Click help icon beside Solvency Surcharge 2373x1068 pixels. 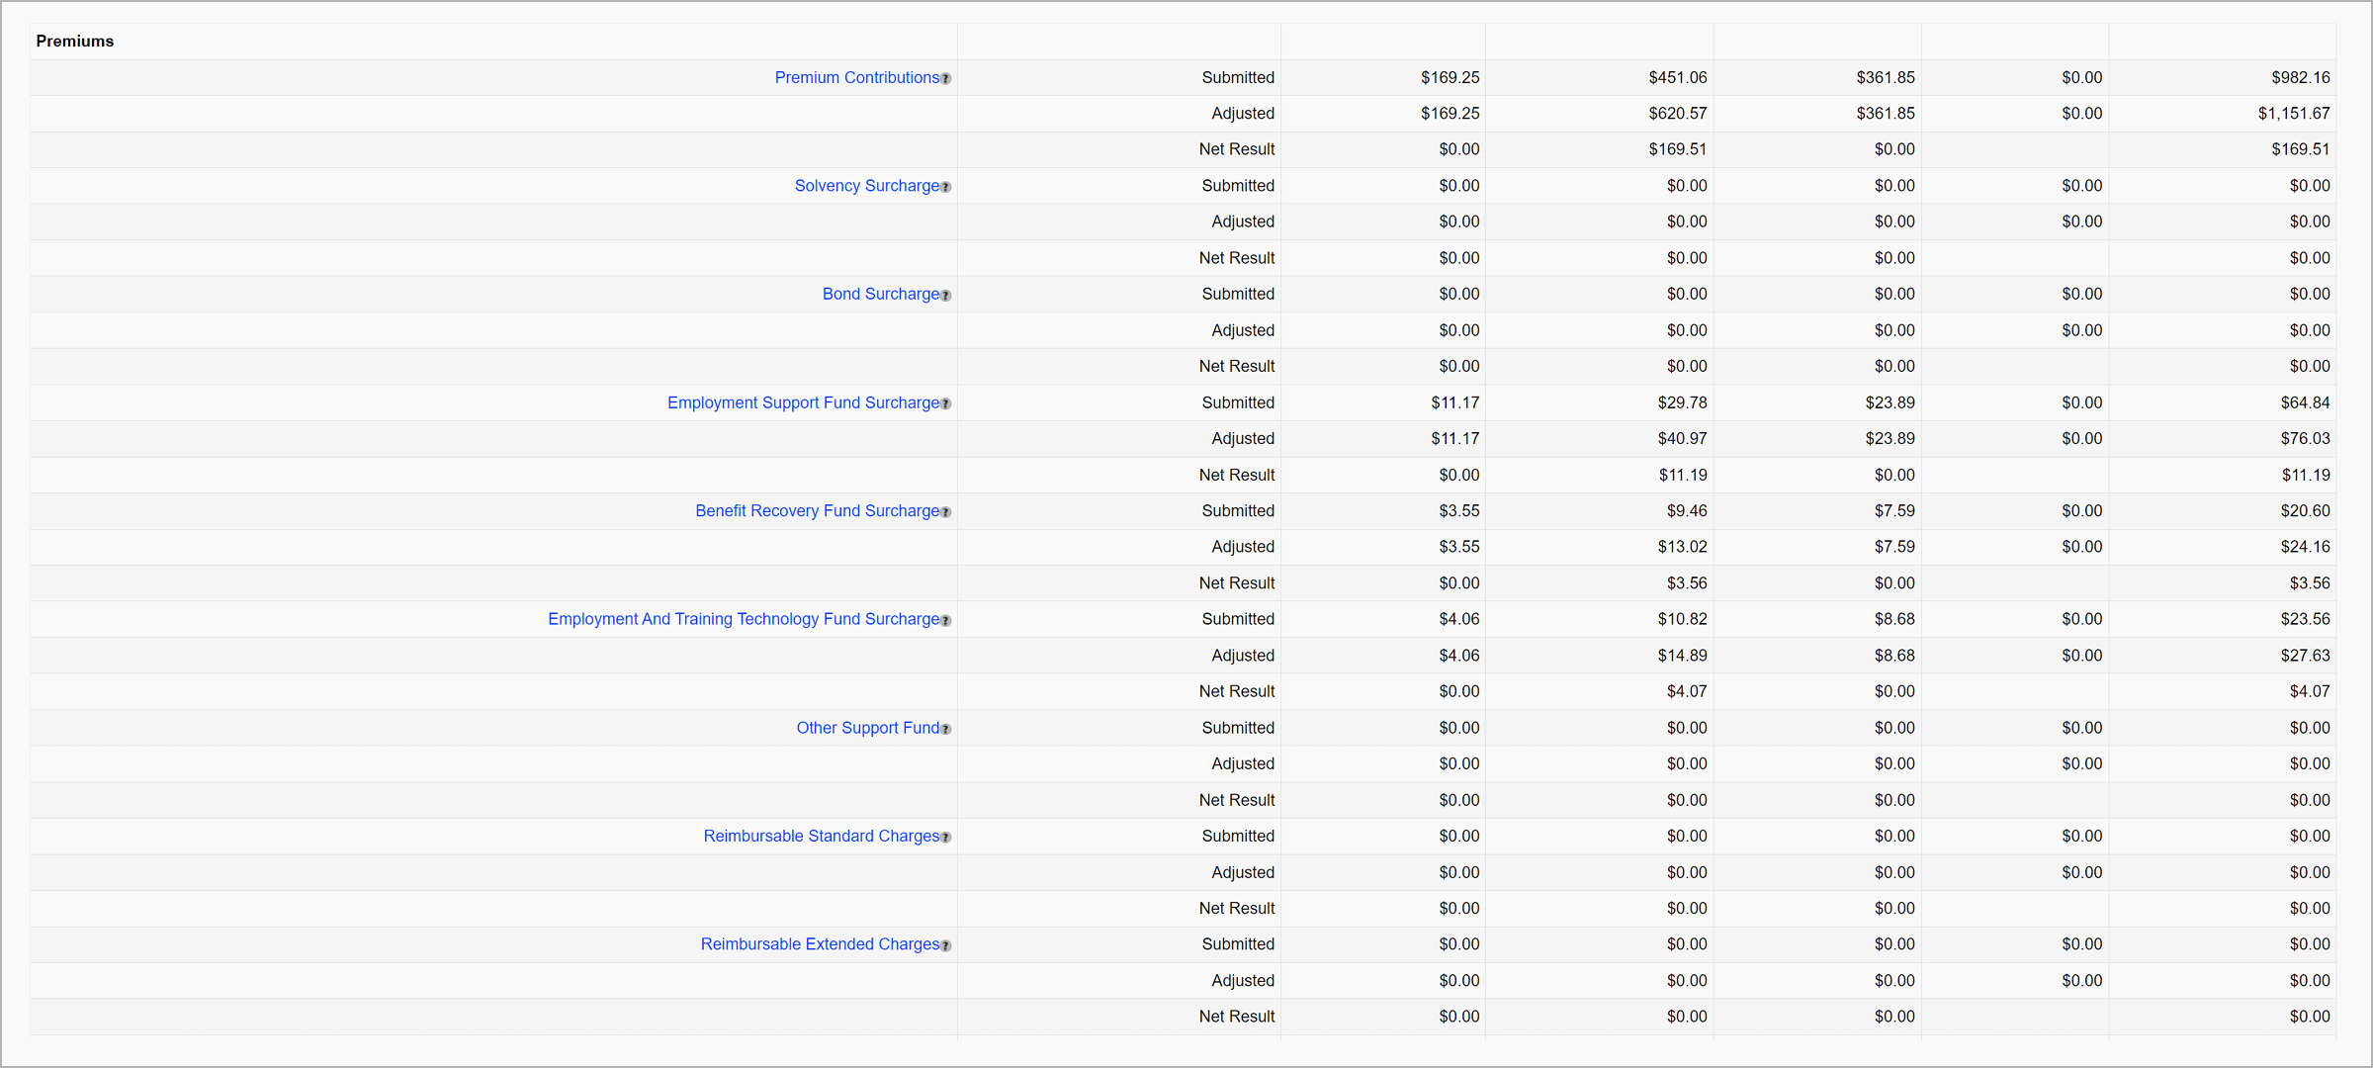click(946, 187)
